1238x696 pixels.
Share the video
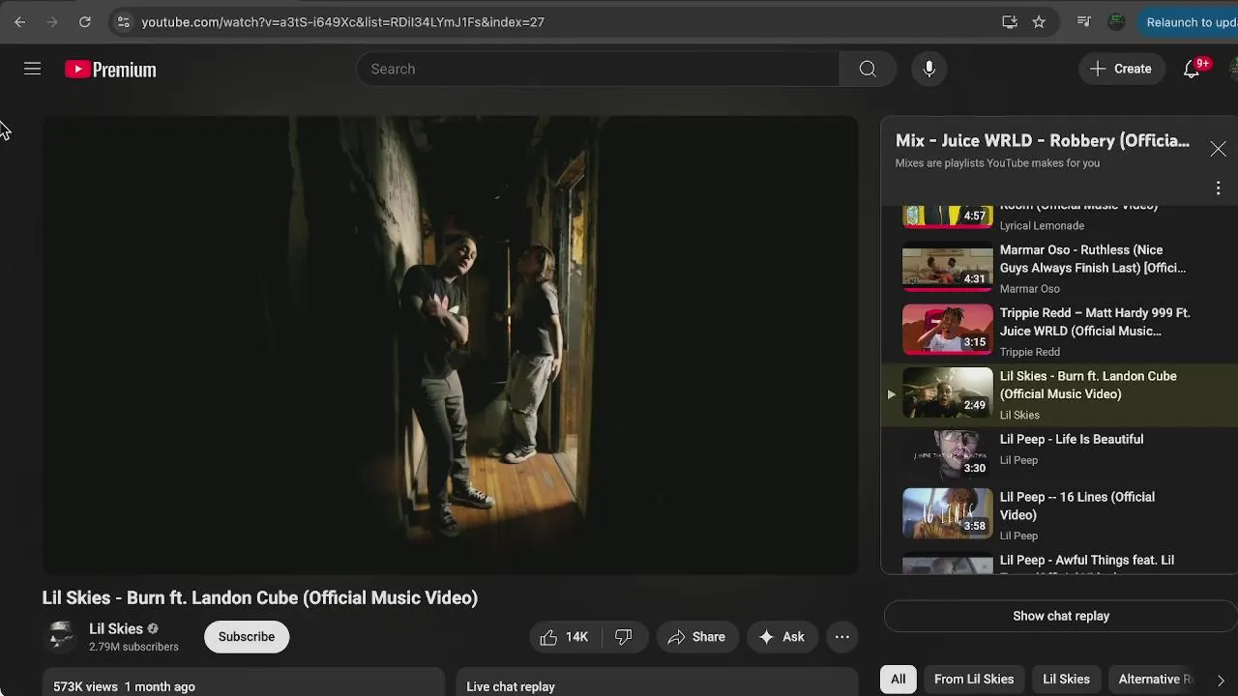tap(696, 636)
